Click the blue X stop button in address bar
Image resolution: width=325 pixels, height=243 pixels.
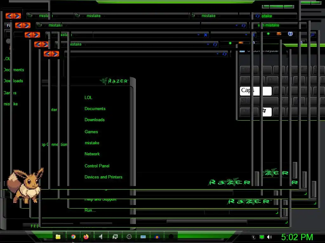(205, 35)
